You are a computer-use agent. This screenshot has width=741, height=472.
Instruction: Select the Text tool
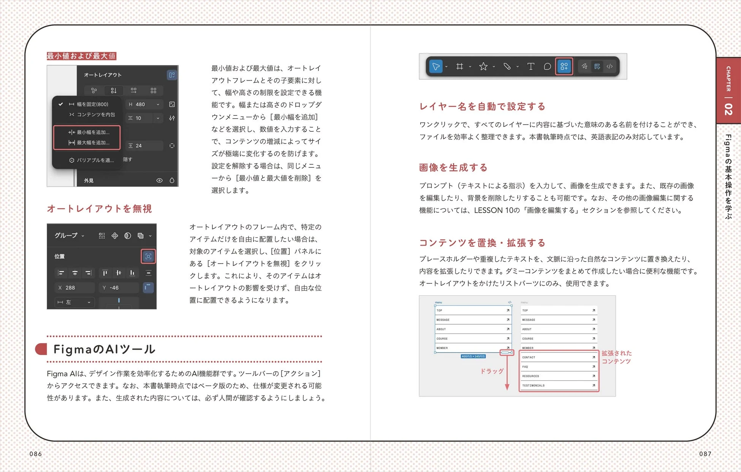[531, 66]
